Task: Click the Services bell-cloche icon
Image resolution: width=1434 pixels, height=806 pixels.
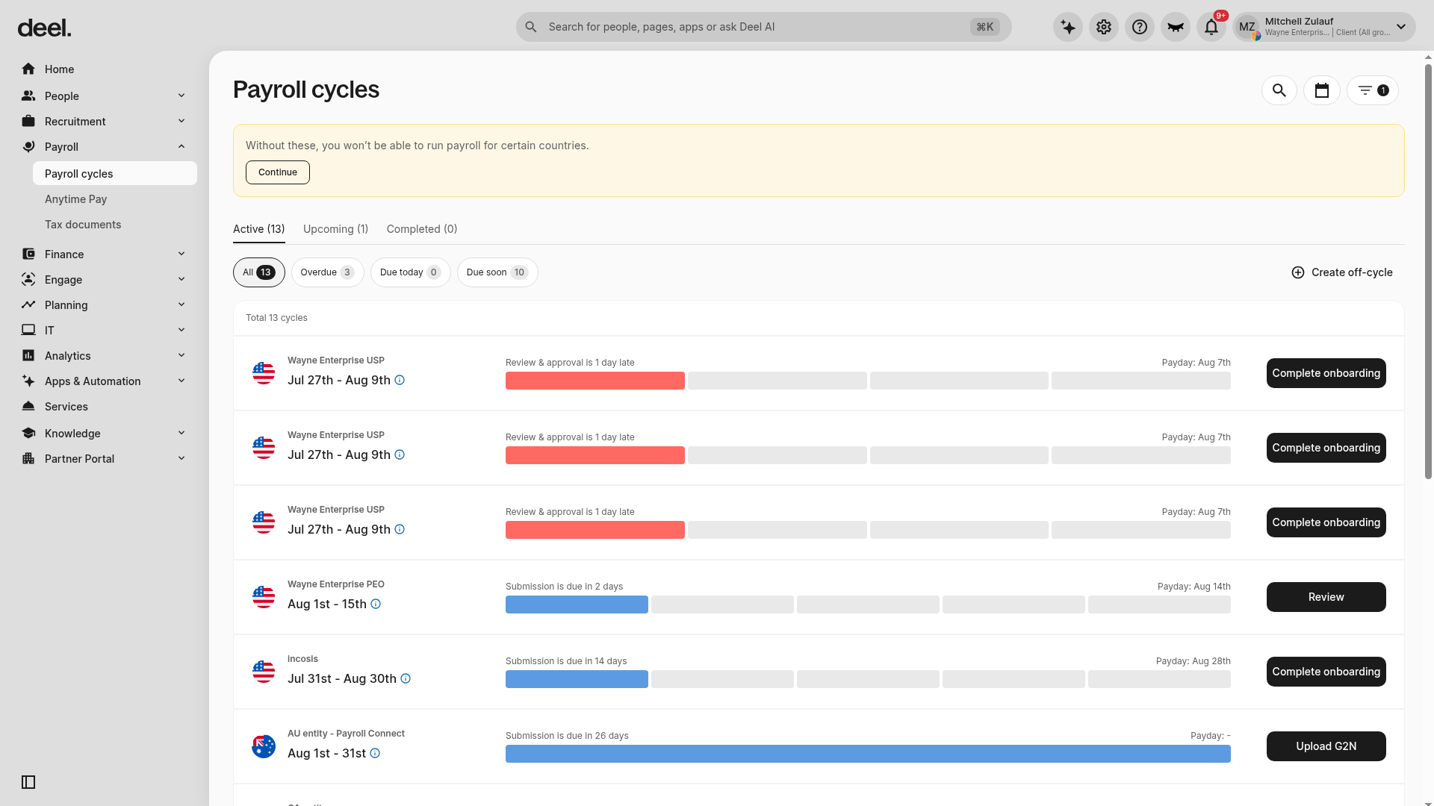Action: (28, 406)
